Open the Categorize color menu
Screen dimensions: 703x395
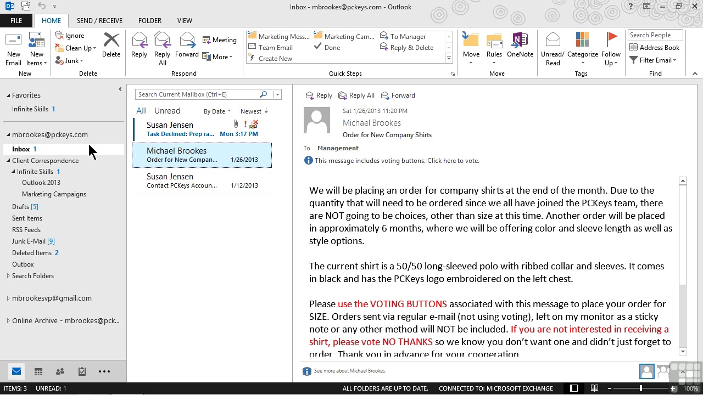[x=582, y=49]
